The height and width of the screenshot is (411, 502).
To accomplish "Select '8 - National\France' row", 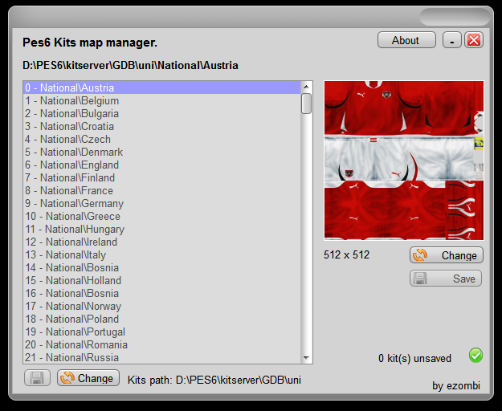I will click(x=162, y=190).
